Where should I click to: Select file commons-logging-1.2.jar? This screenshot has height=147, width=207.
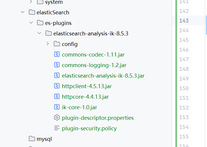click(x=94, y=65)
